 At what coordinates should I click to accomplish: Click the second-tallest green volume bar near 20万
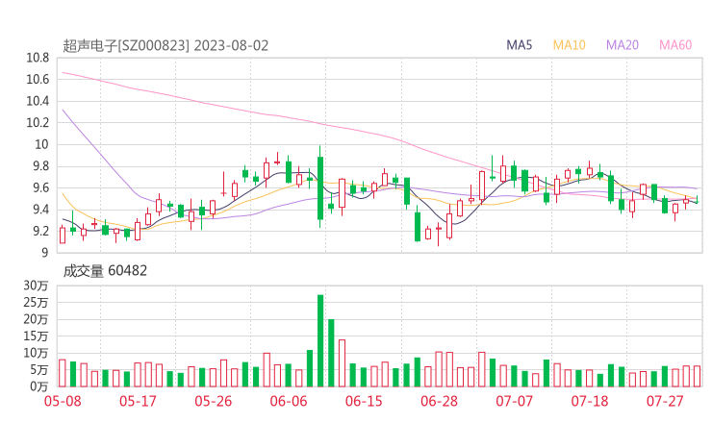click(331, 353)
